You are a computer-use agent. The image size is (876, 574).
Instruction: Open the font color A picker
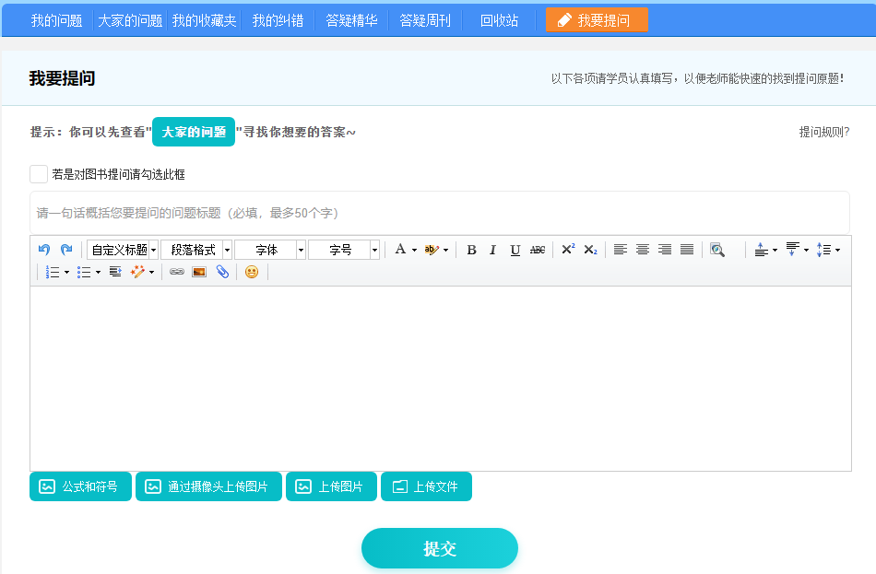click(401, 248)
